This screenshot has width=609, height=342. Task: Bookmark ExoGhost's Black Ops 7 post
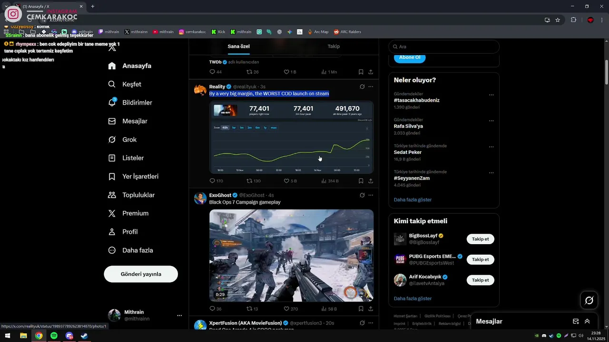click(361, 309)
